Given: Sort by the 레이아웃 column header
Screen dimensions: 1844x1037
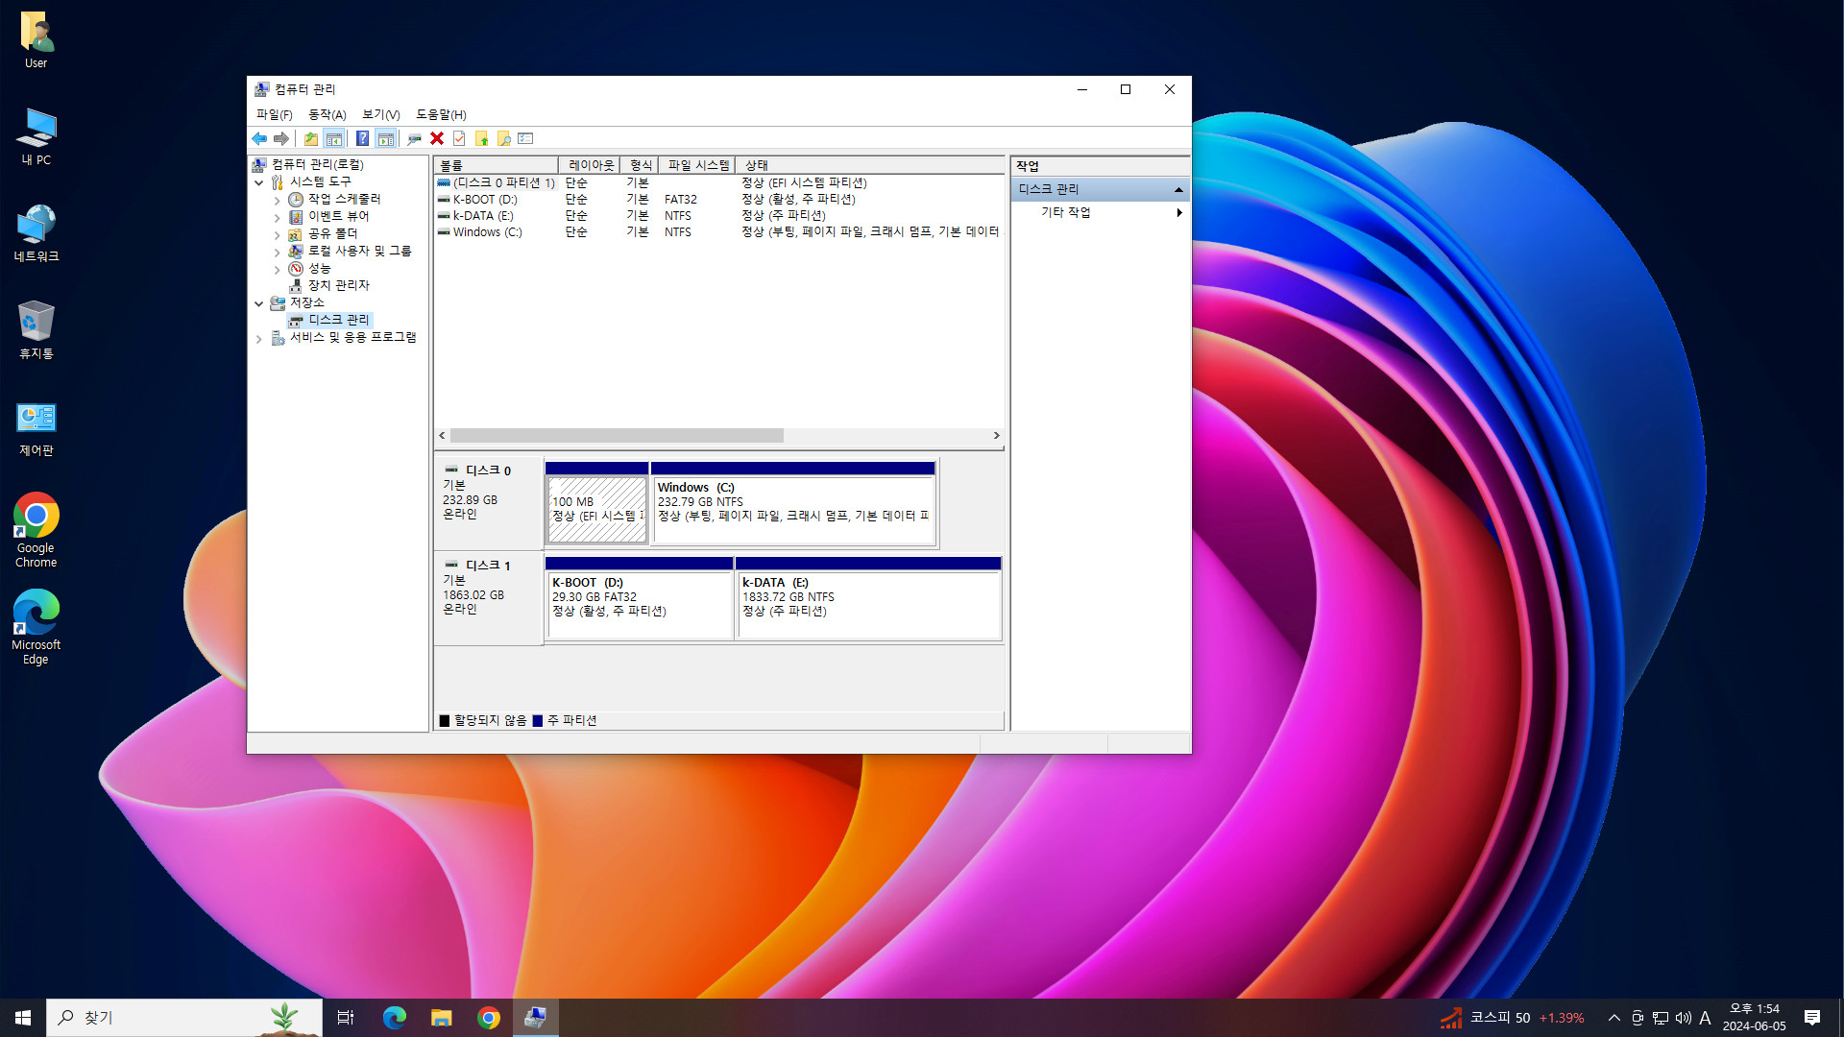Looking at the screenshot, I should (x=589, y=165).
